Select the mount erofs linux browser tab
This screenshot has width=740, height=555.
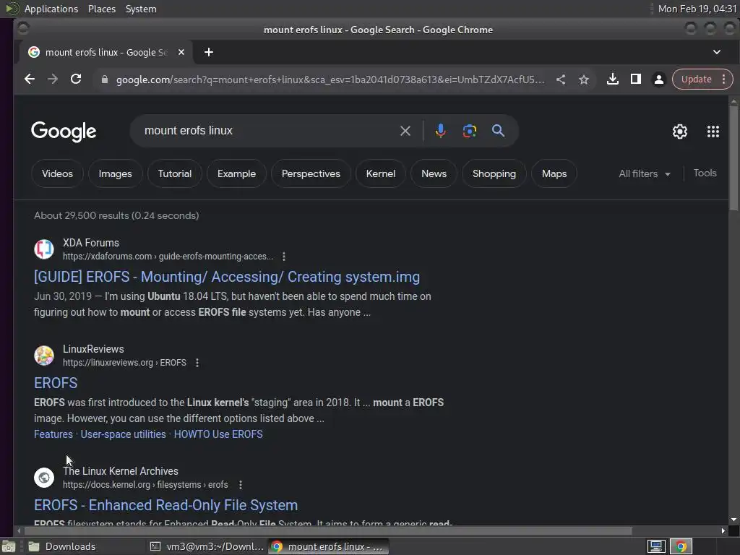coord(106,52)
